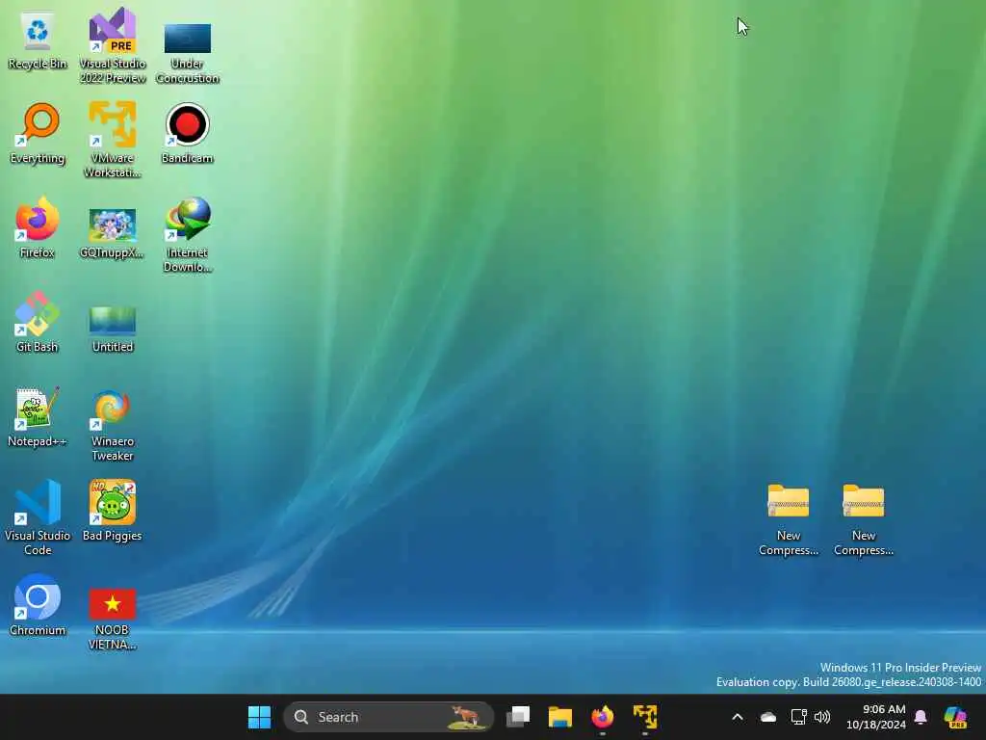Screen dimensions: 986x740
Task: Open the network status tray icon
Action: [x=798, y=717]
